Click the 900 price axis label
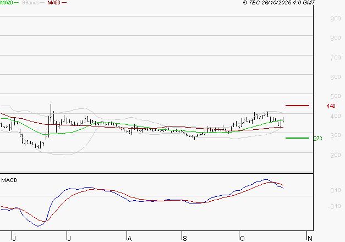 (335, 19)
